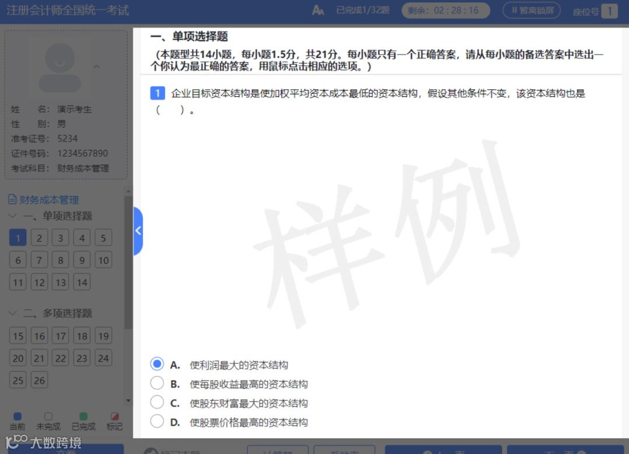Viewport: 629px width, 454px height.
Task: Click the question list scrollbar thumb
Action: click(x=128, y=262)
